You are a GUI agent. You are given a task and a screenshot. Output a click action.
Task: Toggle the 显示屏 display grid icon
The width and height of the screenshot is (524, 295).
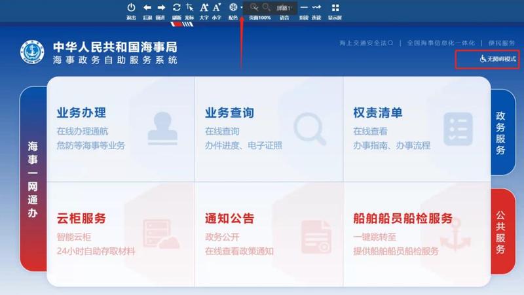[335, 8]
